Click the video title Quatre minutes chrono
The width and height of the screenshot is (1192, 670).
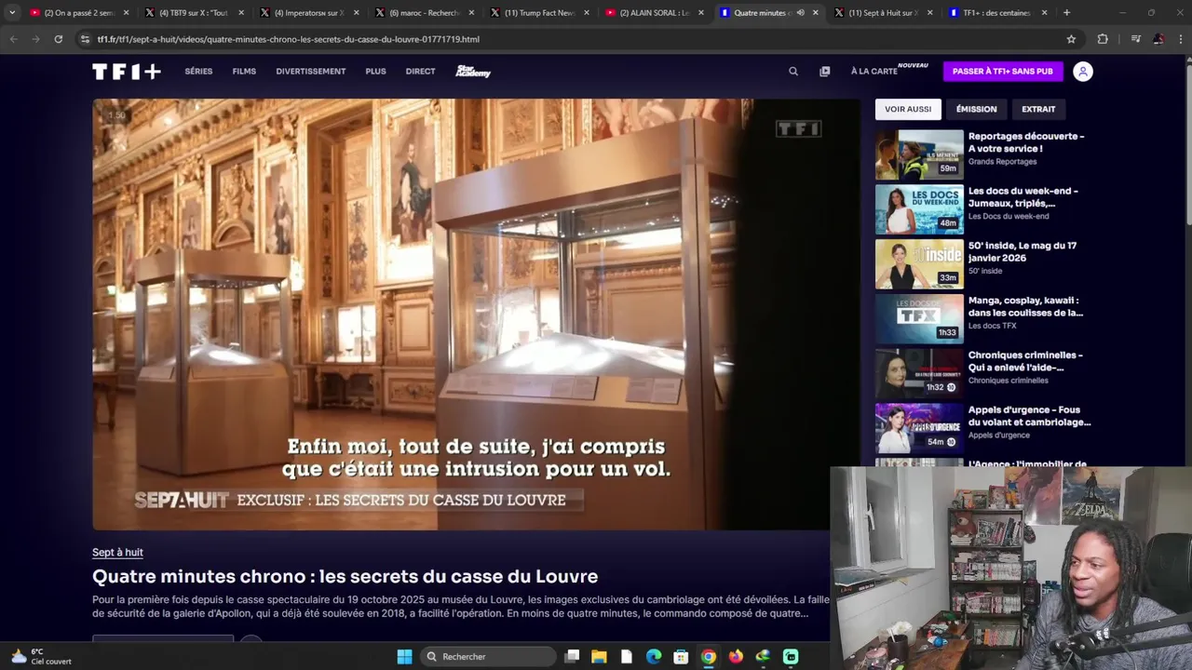click(x=345, y=577)
